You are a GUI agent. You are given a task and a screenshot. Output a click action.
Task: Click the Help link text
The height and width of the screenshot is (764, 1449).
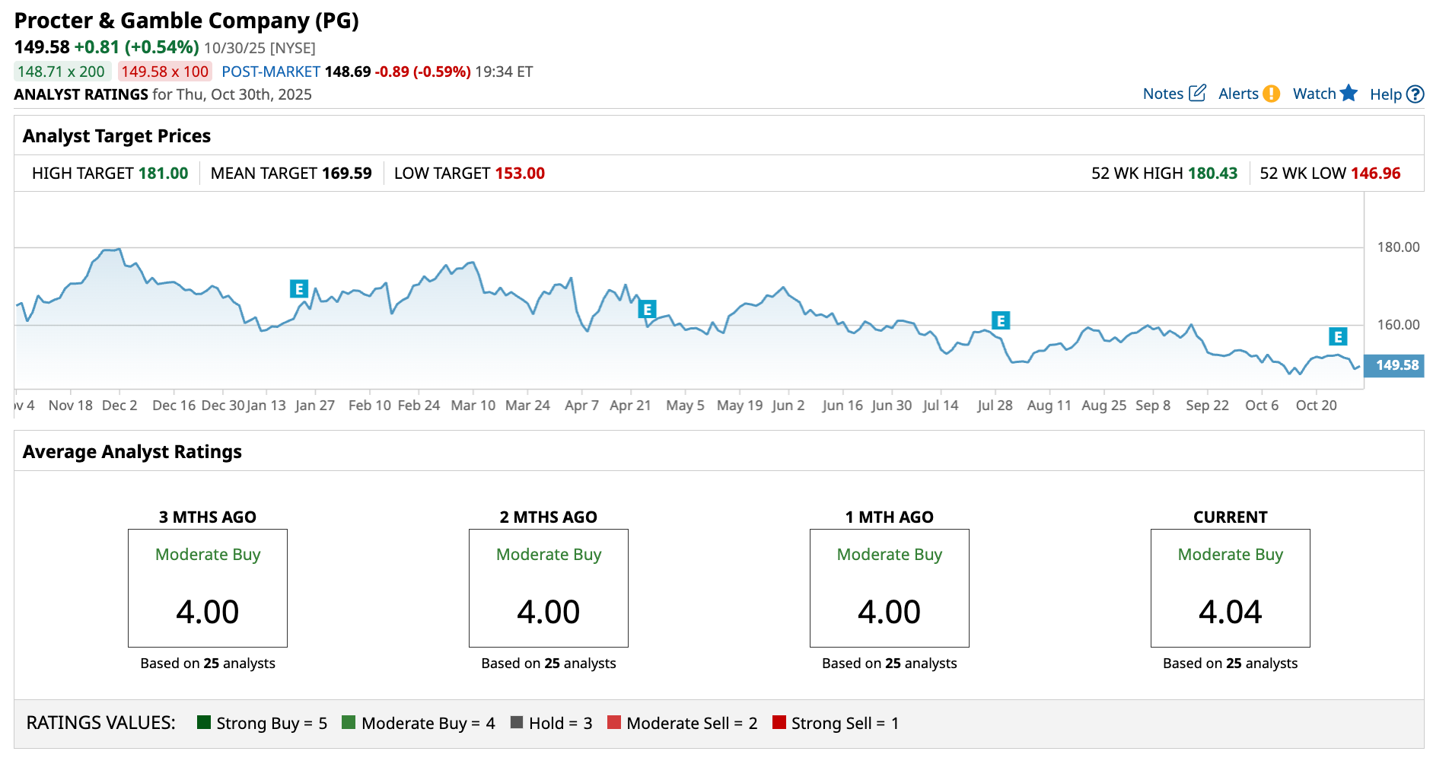coord(1385,94)
